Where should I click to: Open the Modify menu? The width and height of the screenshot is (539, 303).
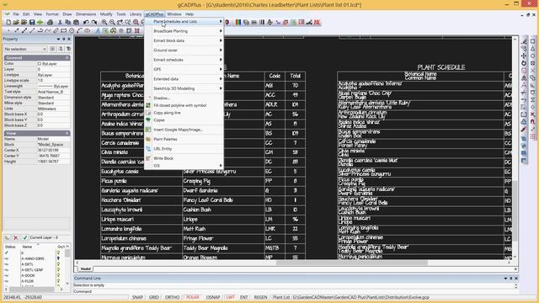click(106, 14)
